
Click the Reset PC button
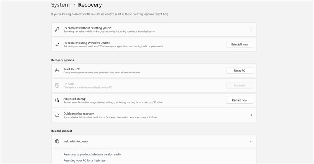tap(240, 70)
